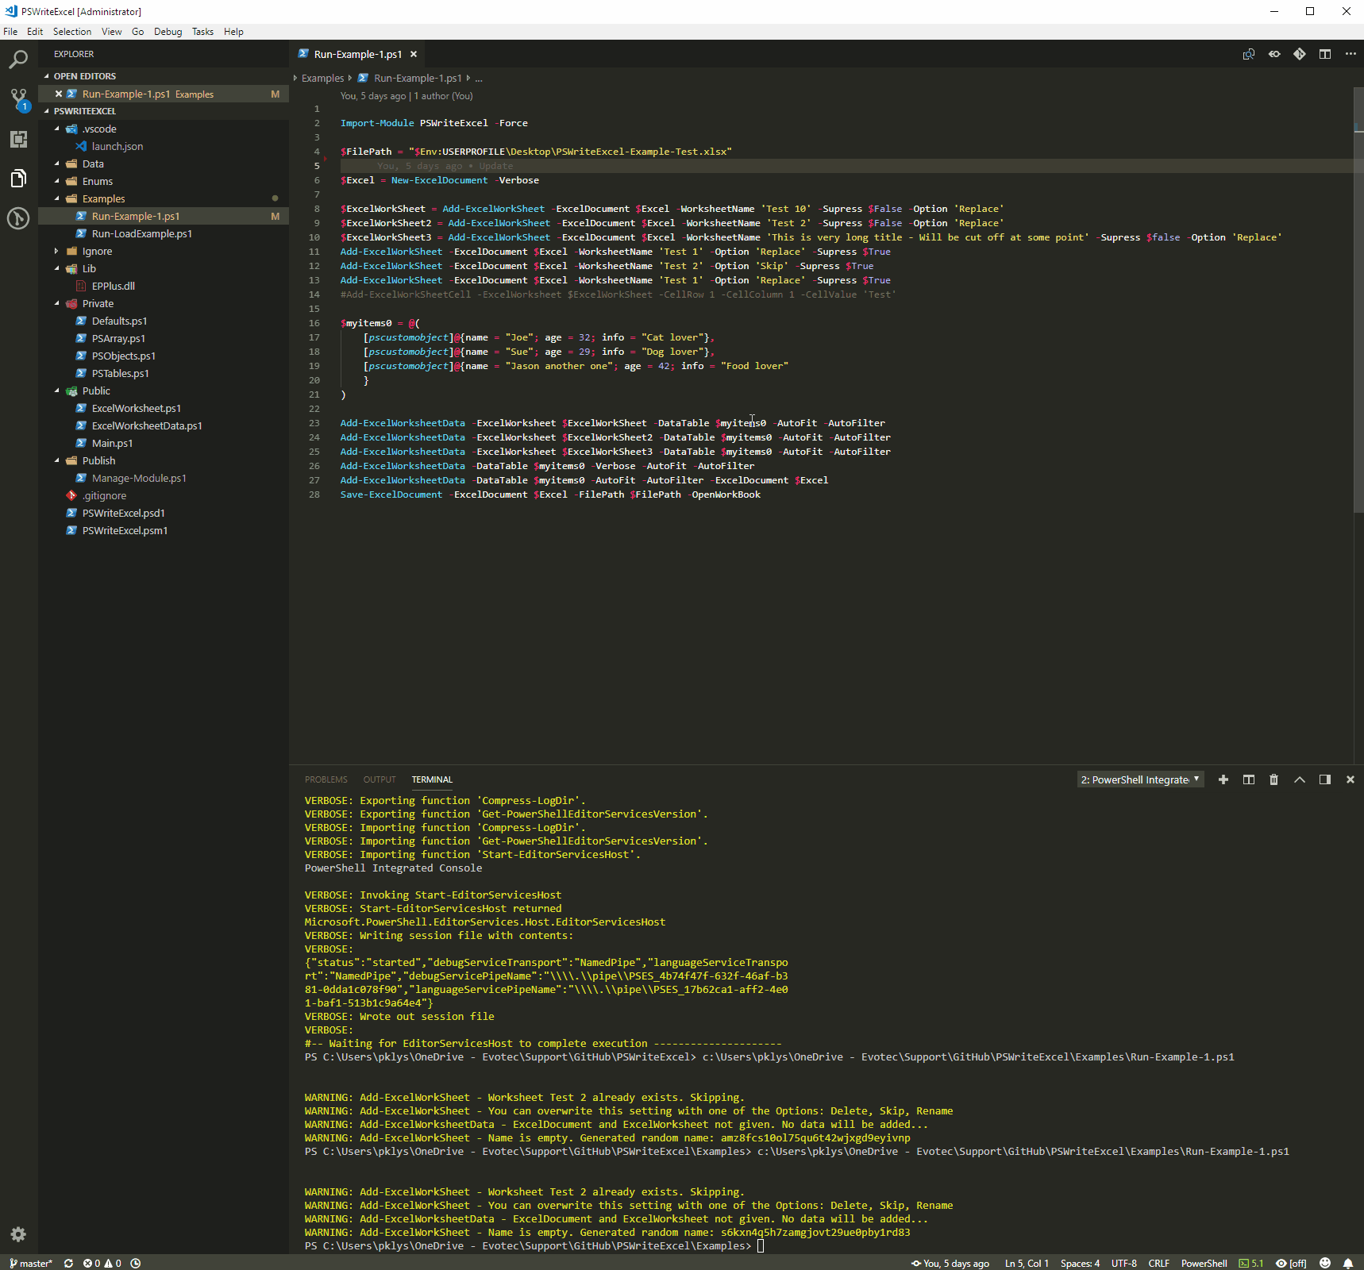Open the Manage gear icon
1364x1270 pixels.
tap(18, 1234)
